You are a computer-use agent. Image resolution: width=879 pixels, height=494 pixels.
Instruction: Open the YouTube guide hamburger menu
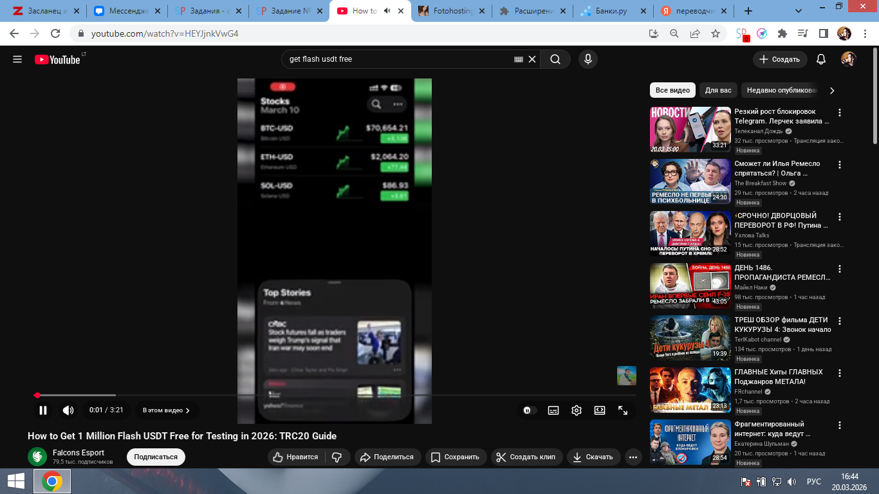17,59
